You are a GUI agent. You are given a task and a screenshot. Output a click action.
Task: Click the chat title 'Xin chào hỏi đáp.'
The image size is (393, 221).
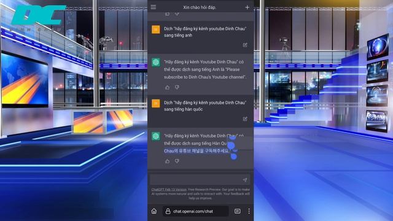click(x=200, y=7)
